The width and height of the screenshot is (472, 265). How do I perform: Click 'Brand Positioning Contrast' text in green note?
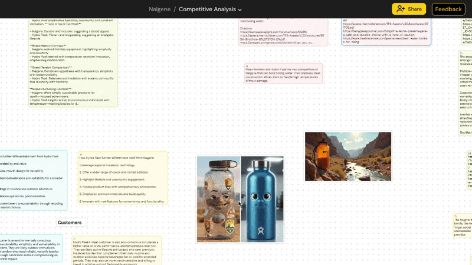tap(51, 90)
